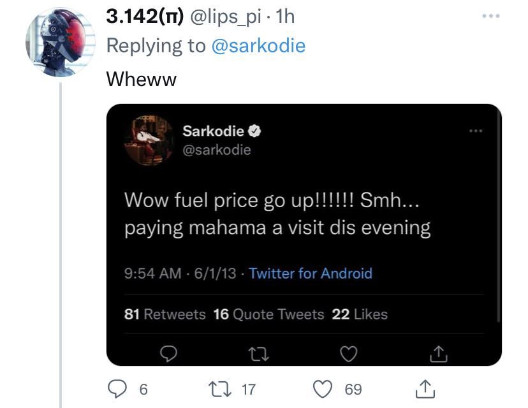This screenshot has height=408, width=528.
Task: Click the reply icon on the tweet
Action: click(x=117, y=389)
